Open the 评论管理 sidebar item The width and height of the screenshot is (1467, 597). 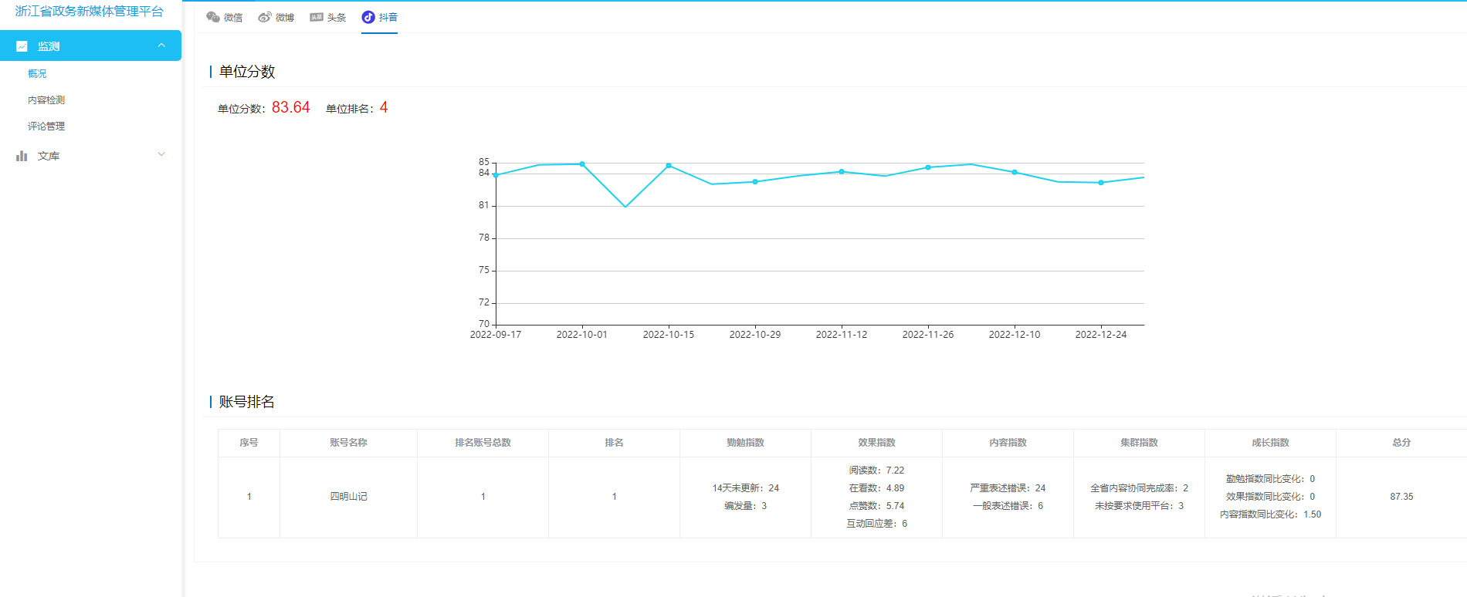click(x=46, y=126)
